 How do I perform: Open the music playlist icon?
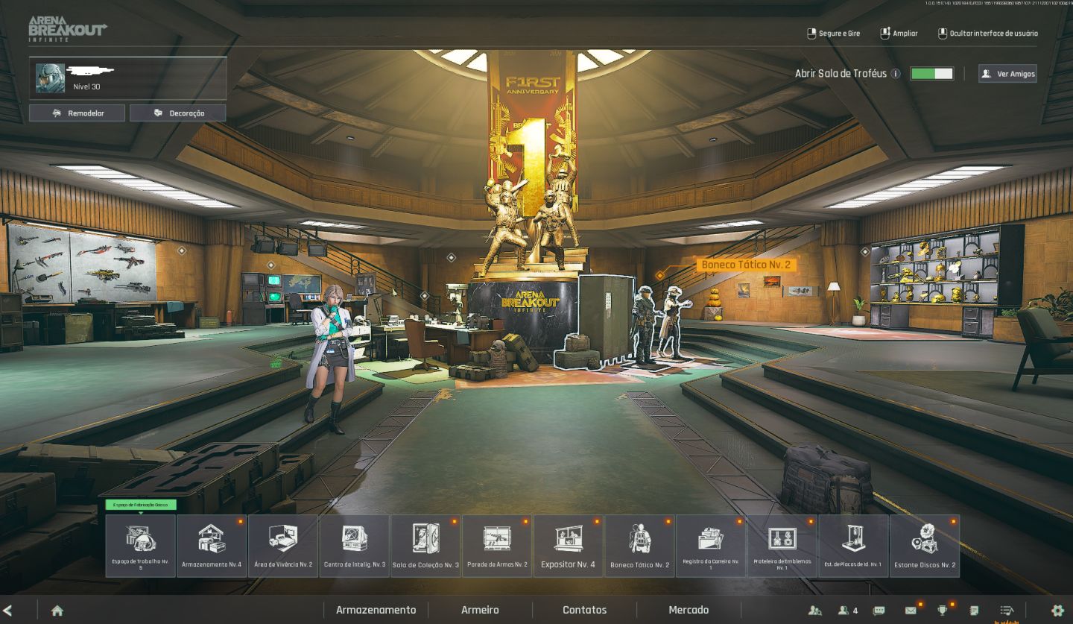(x=1007, y=610)
